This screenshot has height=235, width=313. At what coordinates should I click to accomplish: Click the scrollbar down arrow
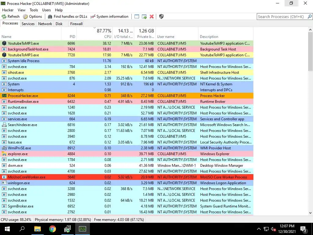click(x=310, y=213)
